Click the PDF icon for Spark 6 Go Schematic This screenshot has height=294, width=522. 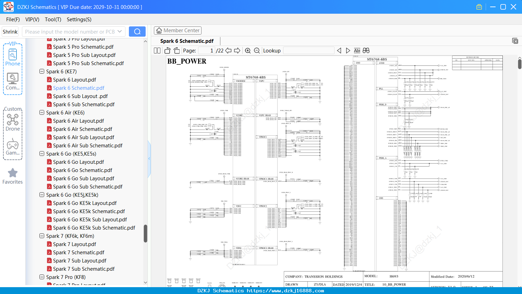49,170
